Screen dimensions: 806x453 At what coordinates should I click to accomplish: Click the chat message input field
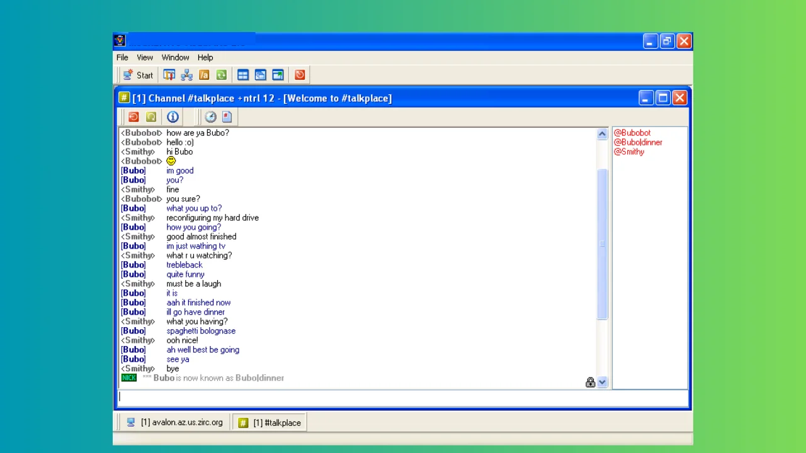[x=403, y=397]
